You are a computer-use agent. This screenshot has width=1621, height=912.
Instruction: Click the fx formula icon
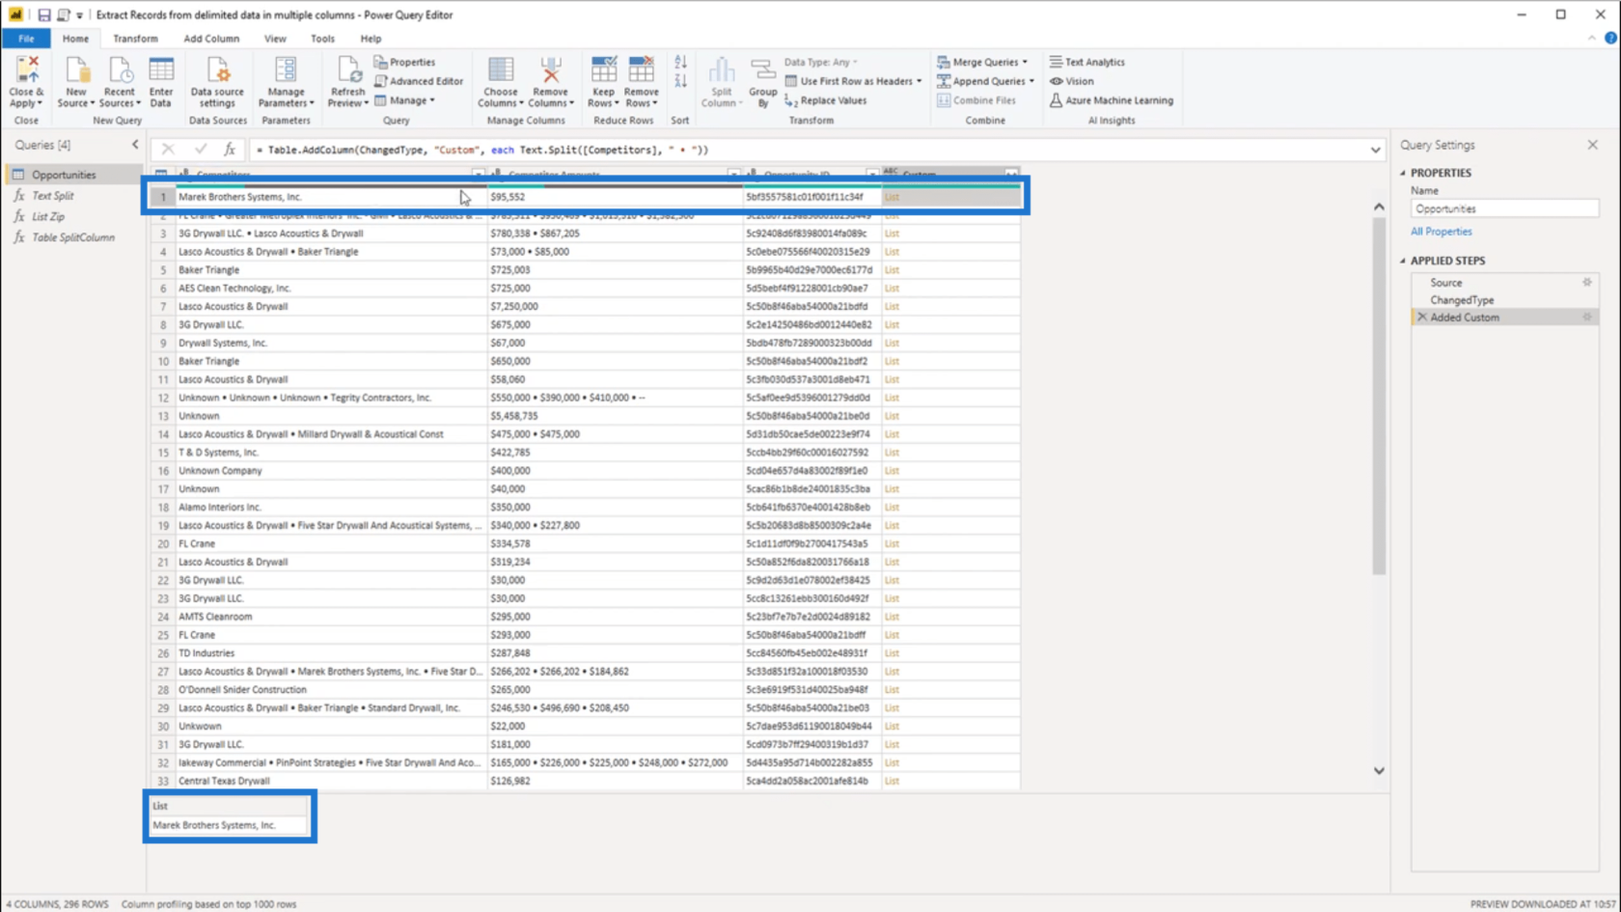coord(230,150)
